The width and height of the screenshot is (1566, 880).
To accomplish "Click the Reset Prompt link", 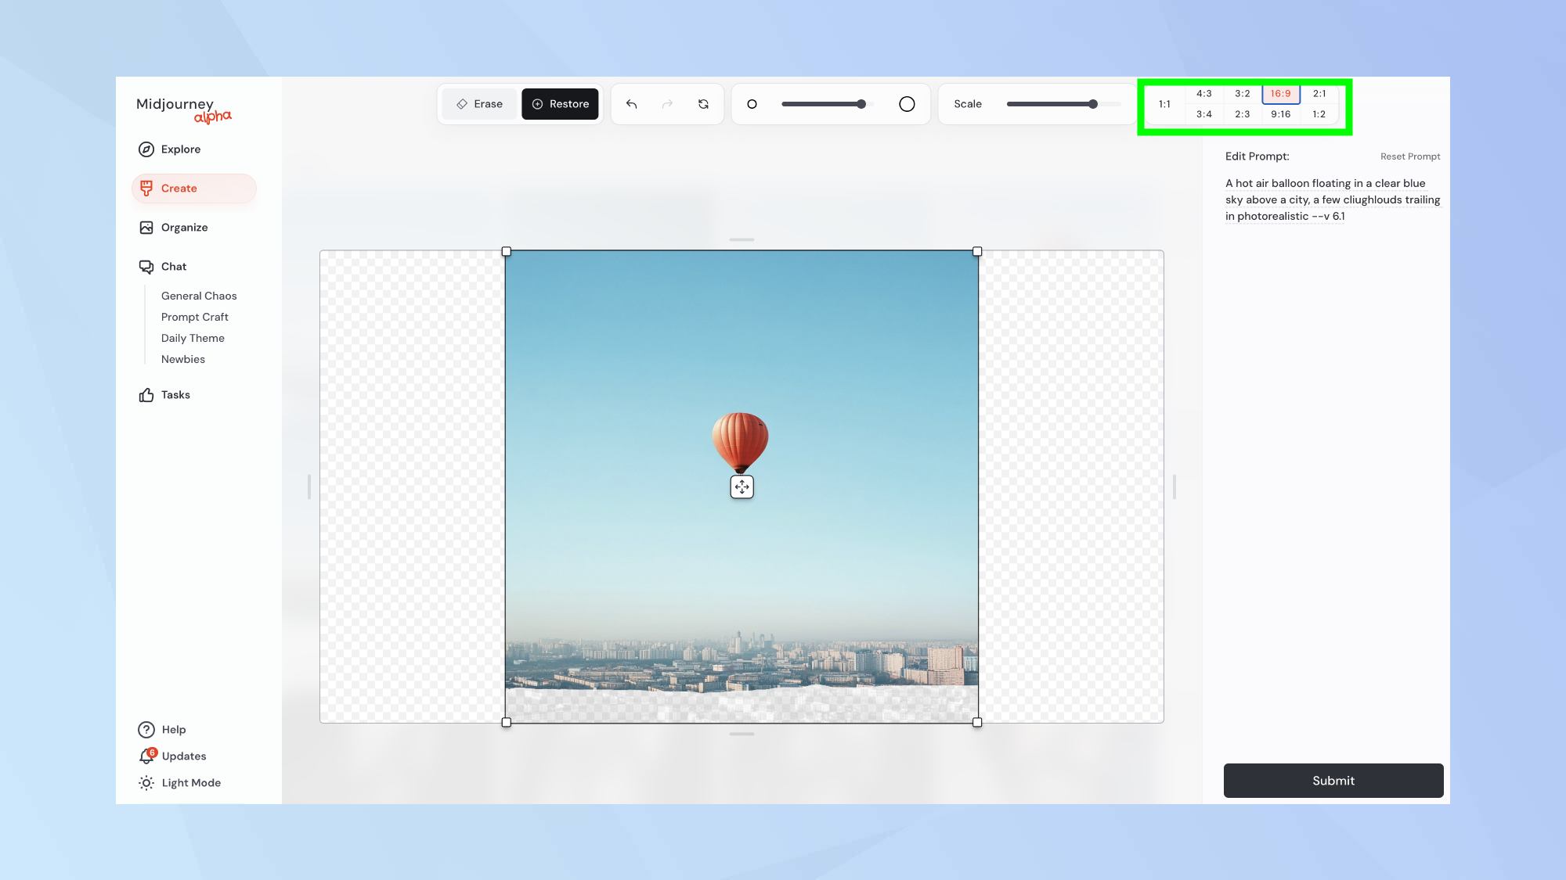I will 1410,156.
